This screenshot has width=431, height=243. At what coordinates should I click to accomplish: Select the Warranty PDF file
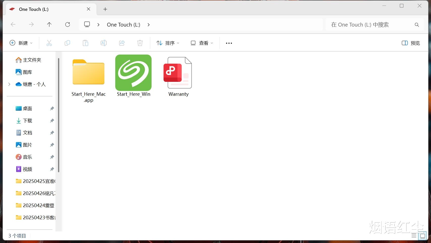click(179, 76)
